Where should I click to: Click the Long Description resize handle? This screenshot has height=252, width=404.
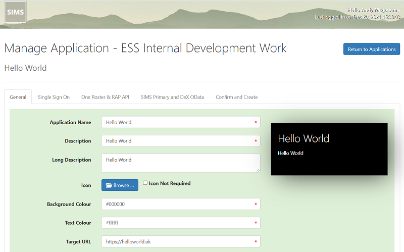(258, 170)
